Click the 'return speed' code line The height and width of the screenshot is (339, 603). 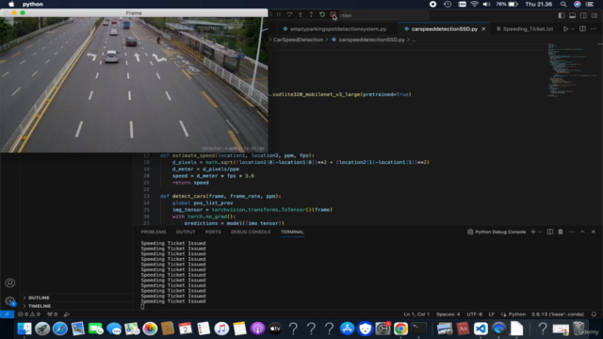point(190,183)
